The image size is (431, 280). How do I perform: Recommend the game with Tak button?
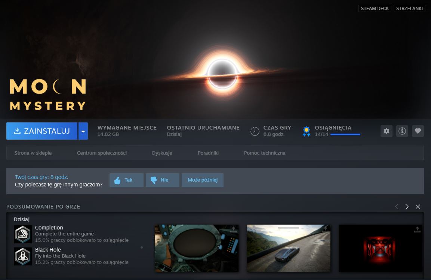[126, 180]
